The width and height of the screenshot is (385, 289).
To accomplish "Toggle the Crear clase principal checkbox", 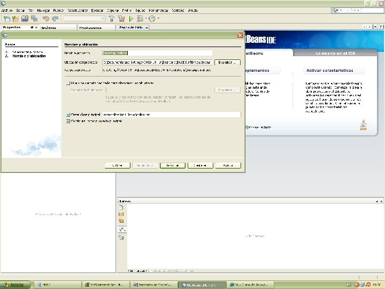I will coord(68,115).
